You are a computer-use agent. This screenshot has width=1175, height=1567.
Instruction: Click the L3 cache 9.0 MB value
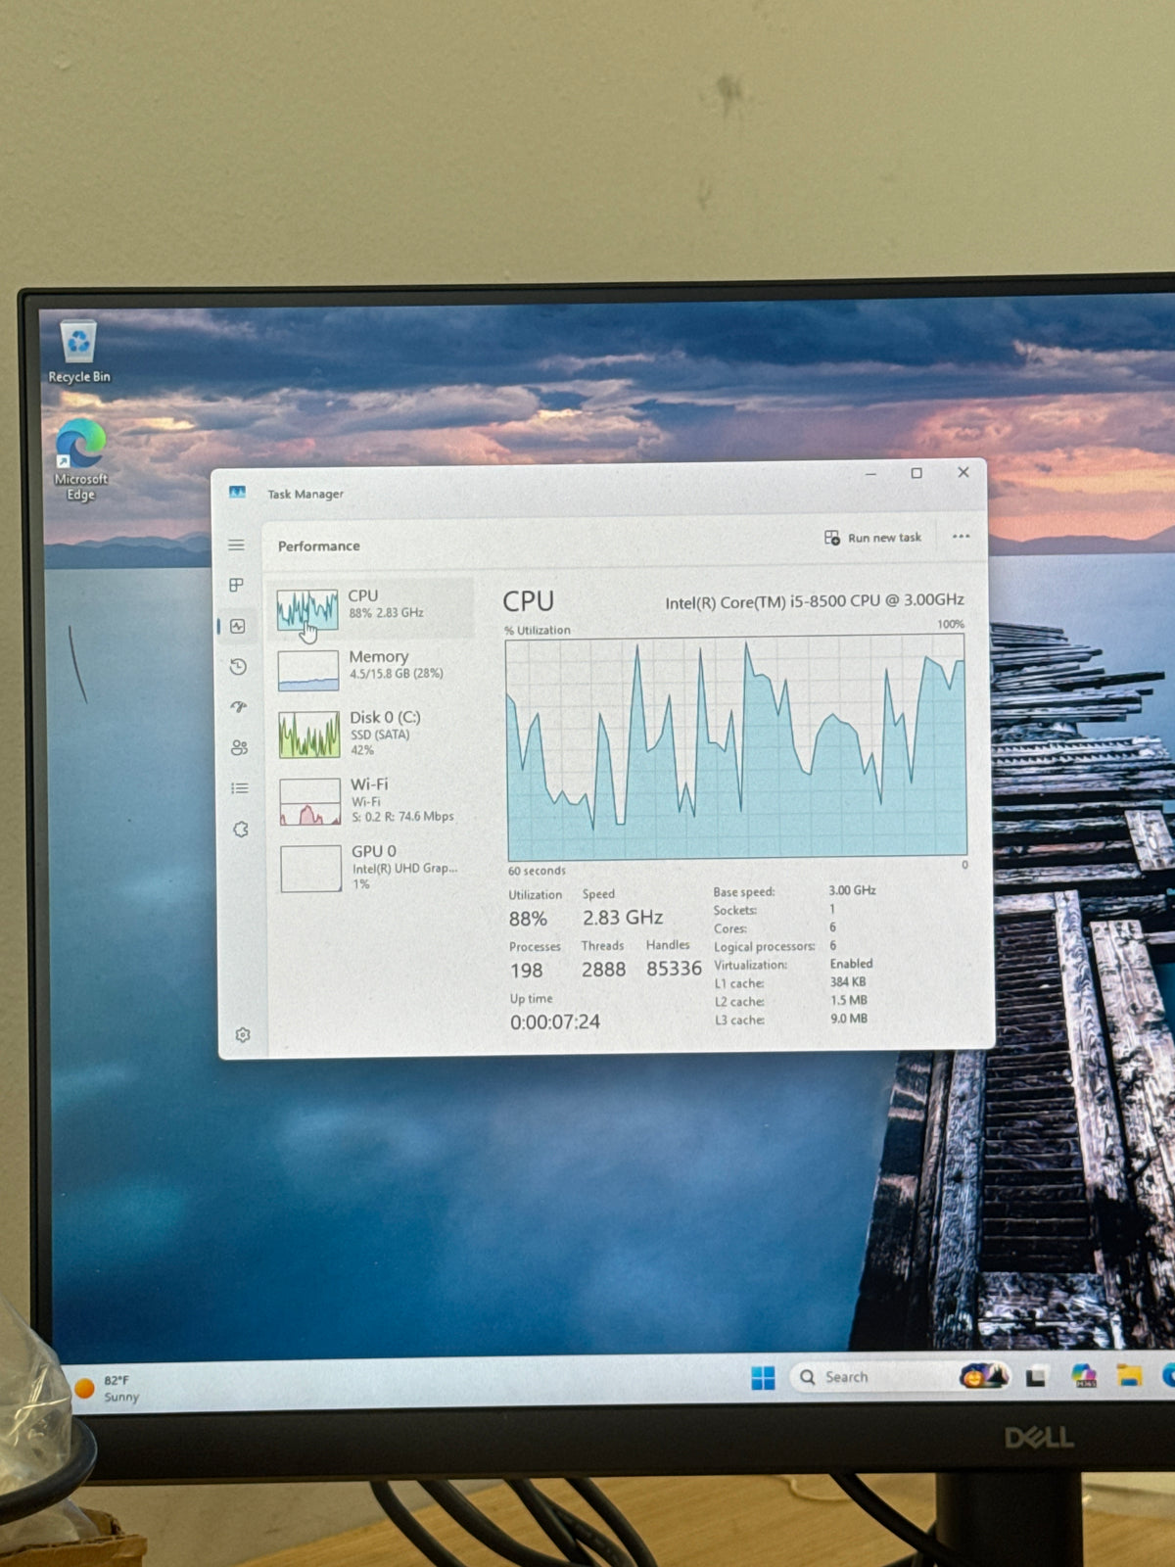tap(849, 1019)
